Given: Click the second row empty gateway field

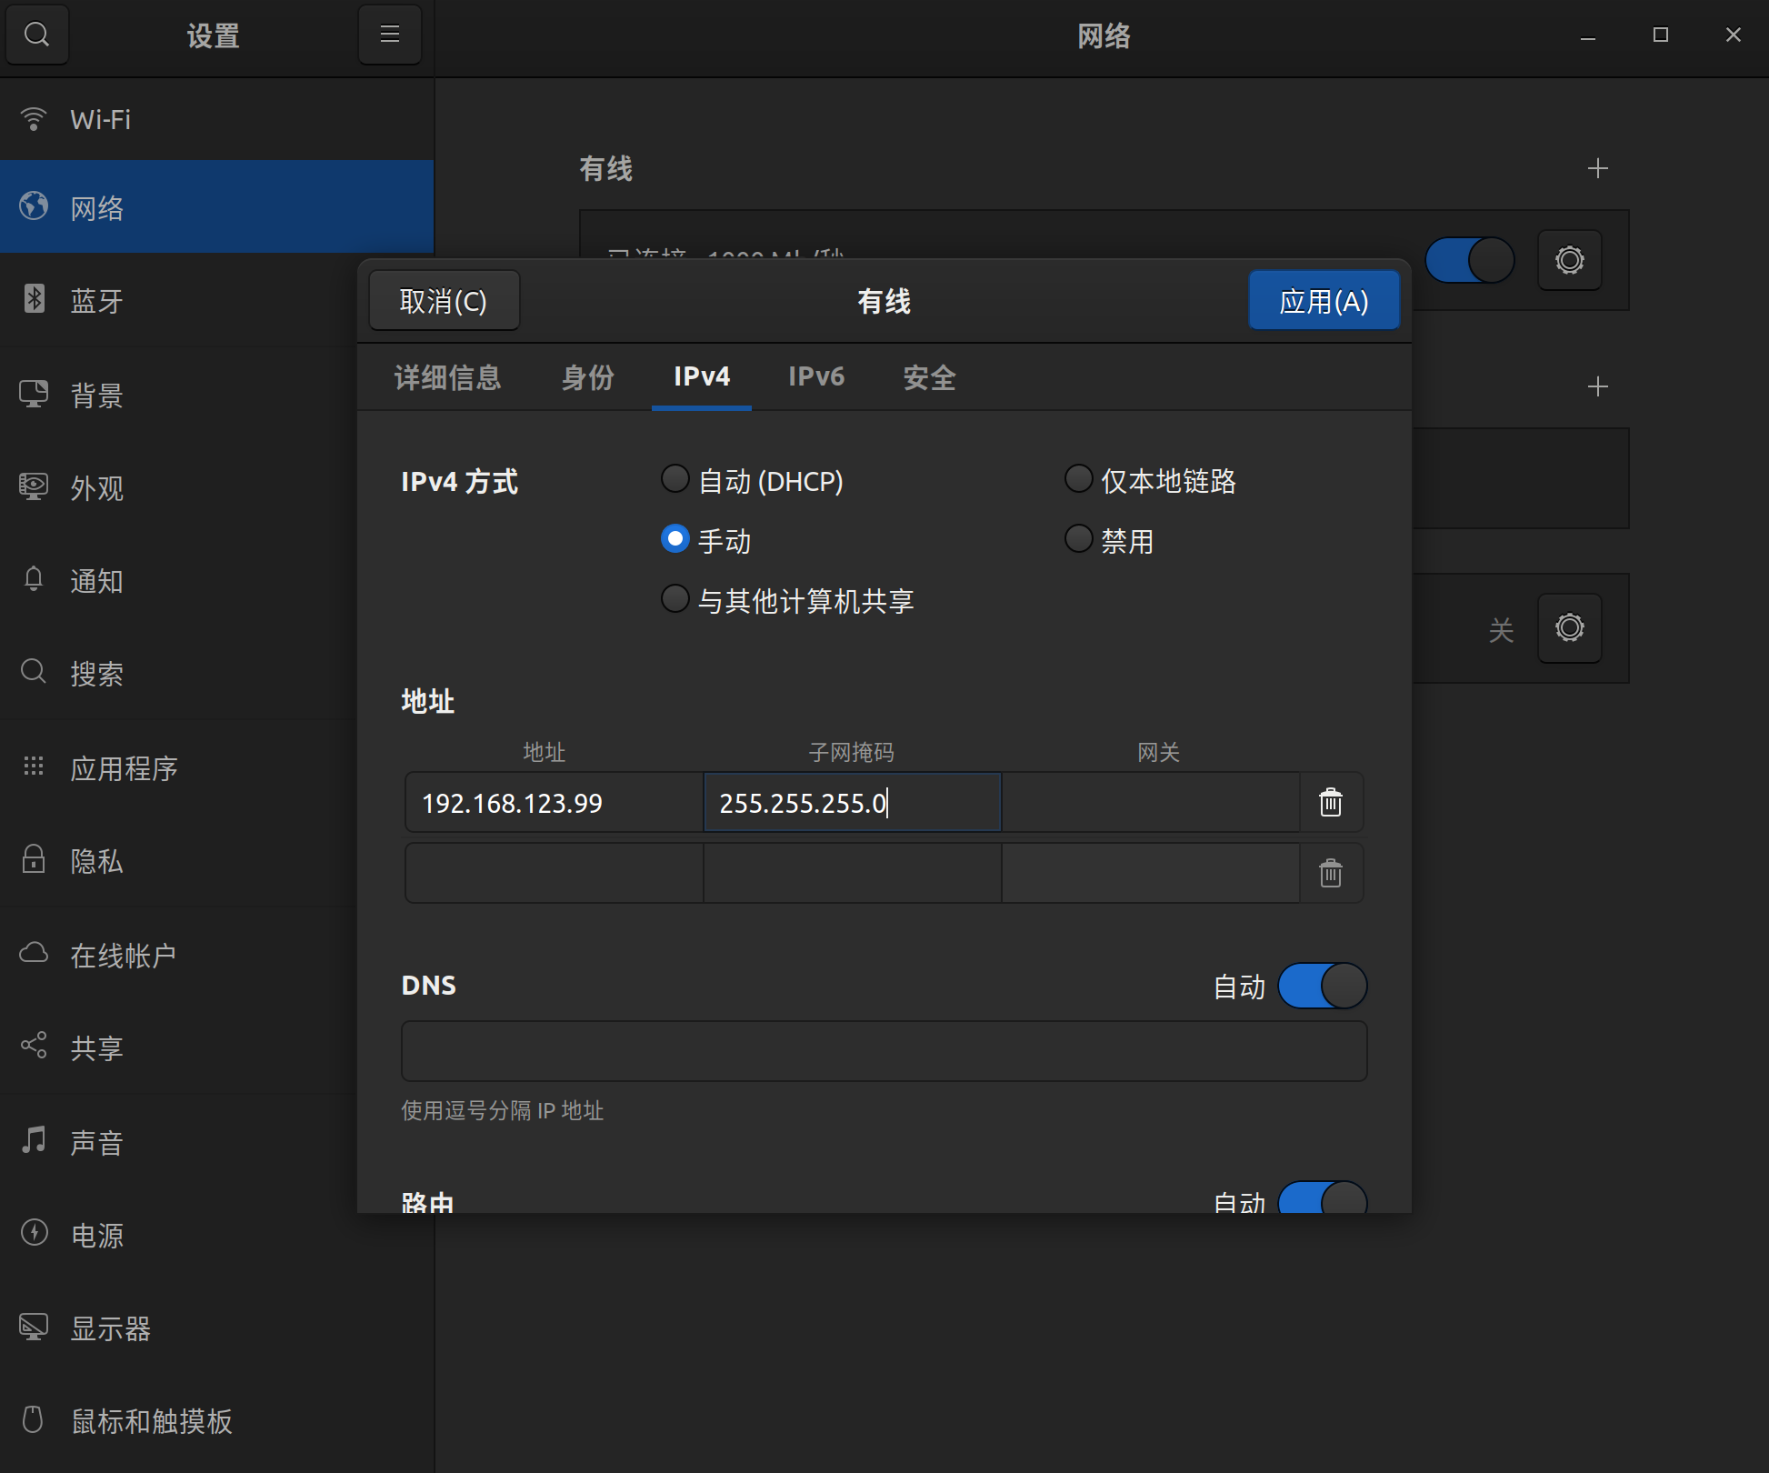Looking at the screenshot, I should pyautogui.click(x=1150, y=873).
